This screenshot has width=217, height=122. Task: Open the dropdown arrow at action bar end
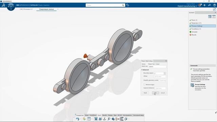pos(129,119)
